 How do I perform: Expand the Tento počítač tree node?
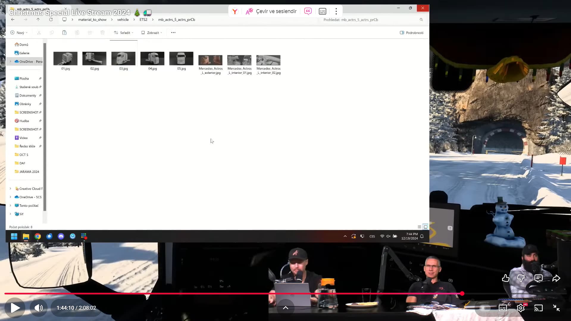(x=10, y=206)
